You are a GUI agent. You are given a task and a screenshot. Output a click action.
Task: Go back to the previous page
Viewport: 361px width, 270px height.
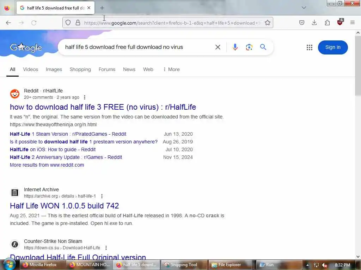(x=8, y=23)
